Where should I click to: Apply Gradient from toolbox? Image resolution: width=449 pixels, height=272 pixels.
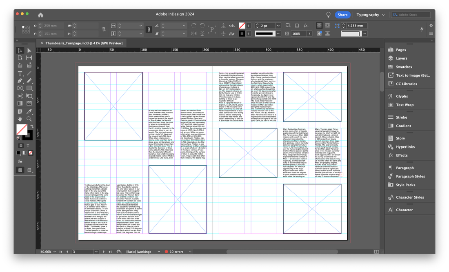tap(24, 153)
